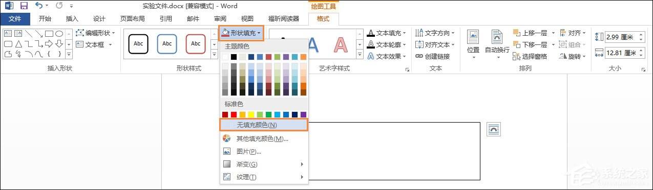653x190 pixels.
Task: Click the Save icon in quick access toolbar
Action: coord(24,6)
